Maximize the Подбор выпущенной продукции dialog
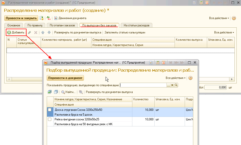241x145 pixels. coord(189,63)
